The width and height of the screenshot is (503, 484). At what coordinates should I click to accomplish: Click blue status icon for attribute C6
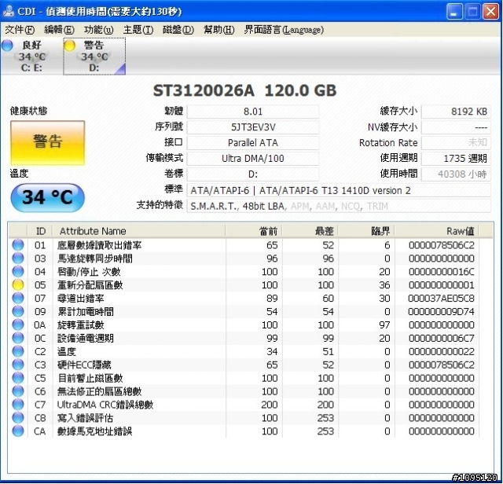click(x=18, y=391)
